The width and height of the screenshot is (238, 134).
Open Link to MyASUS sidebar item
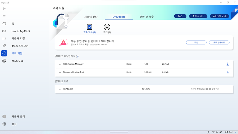pos(21,31)
